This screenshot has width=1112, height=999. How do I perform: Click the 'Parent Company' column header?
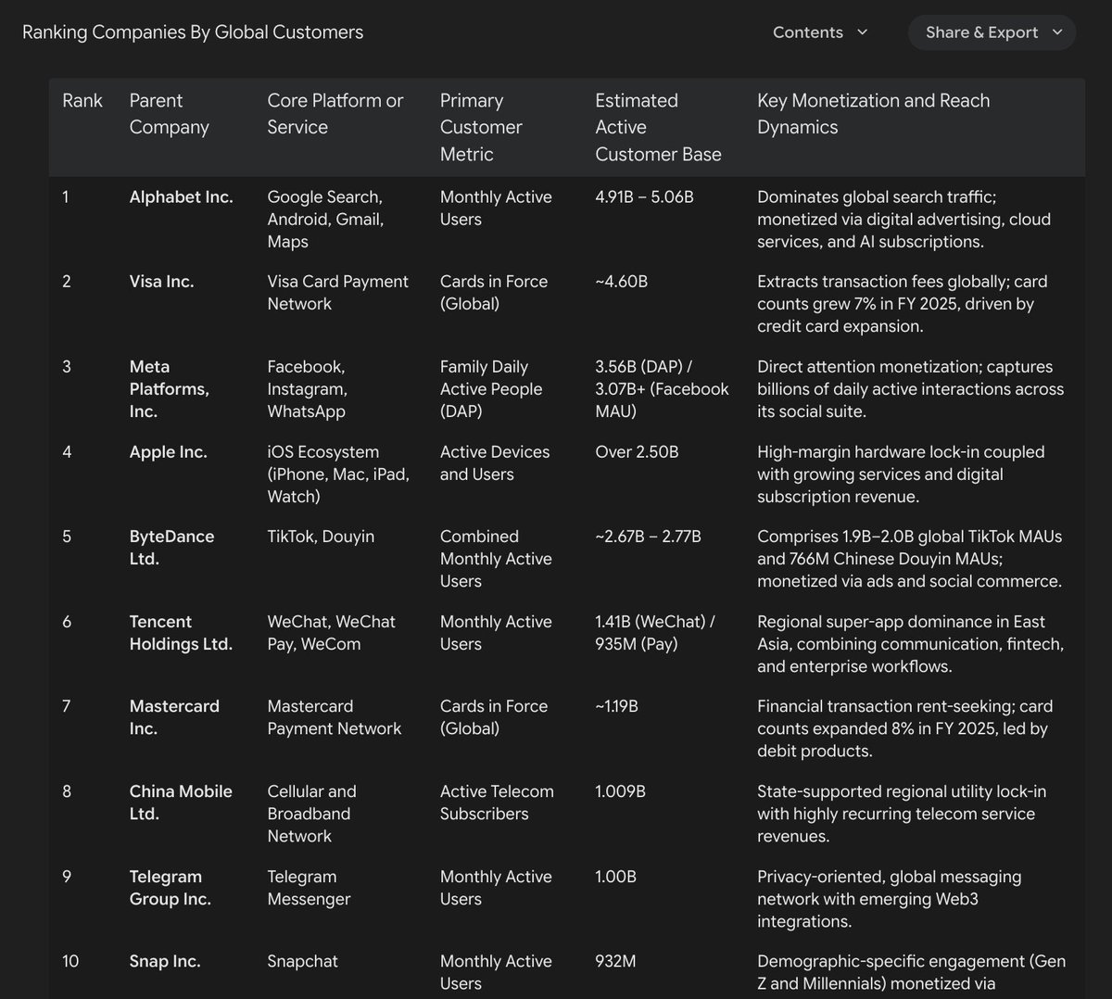click(170, 114)
